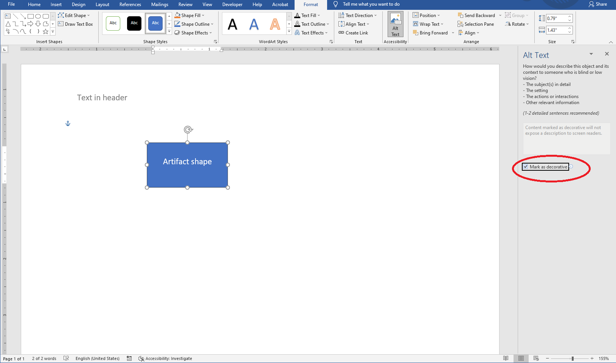Screen dimensions: 616x363
Task: Select the black Abc shape style
Action: [134, 23]
